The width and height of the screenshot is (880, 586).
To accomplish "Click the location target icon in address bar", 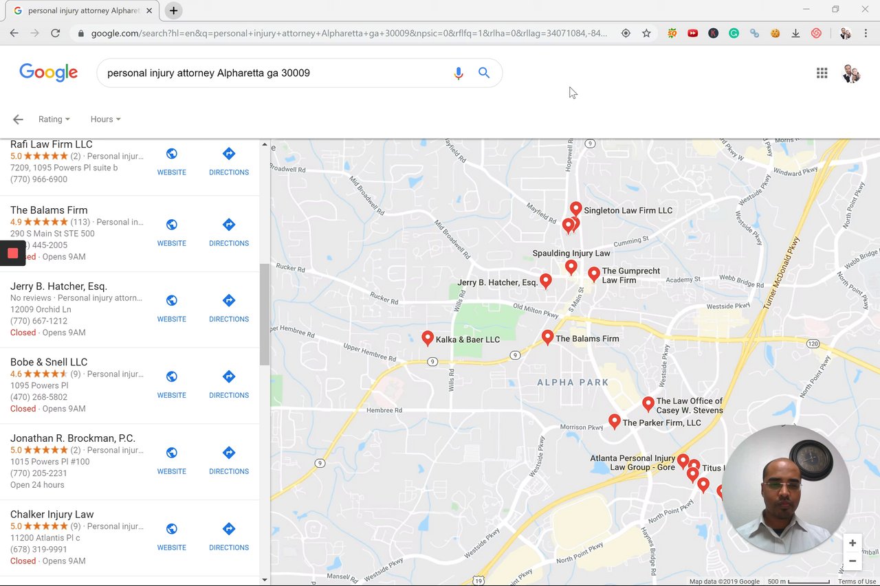I will click(x=626, y=33).
